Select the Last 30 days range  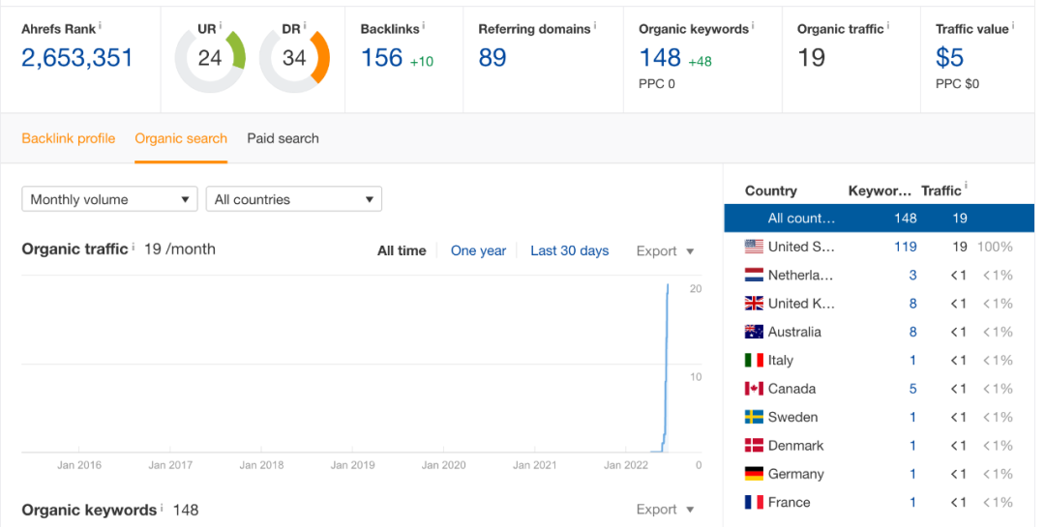tap(569, 251)
